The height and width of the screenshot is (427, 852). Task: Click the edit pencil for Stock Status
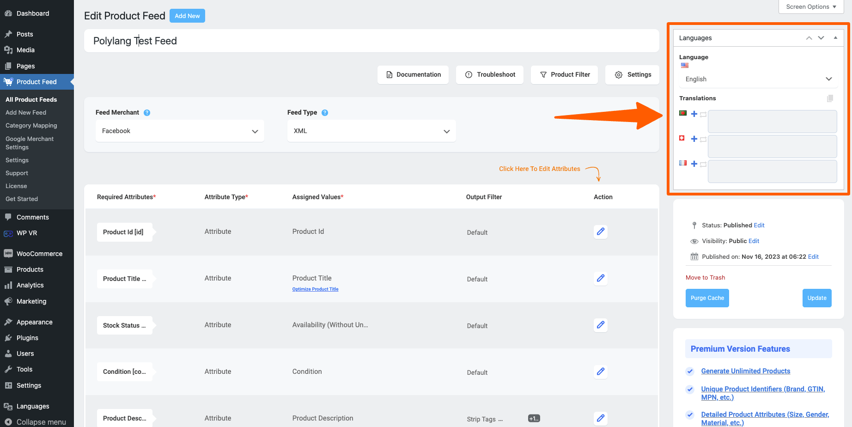(601, 325)
